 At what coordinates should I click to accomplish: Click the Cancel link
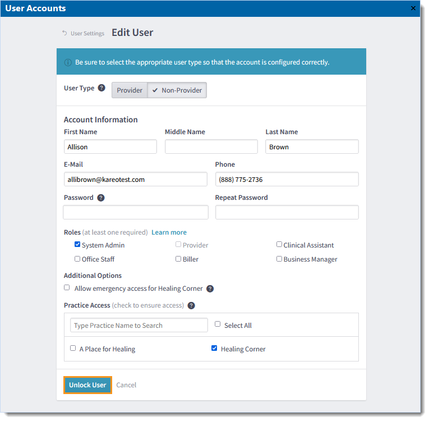[x=126, y=385]
